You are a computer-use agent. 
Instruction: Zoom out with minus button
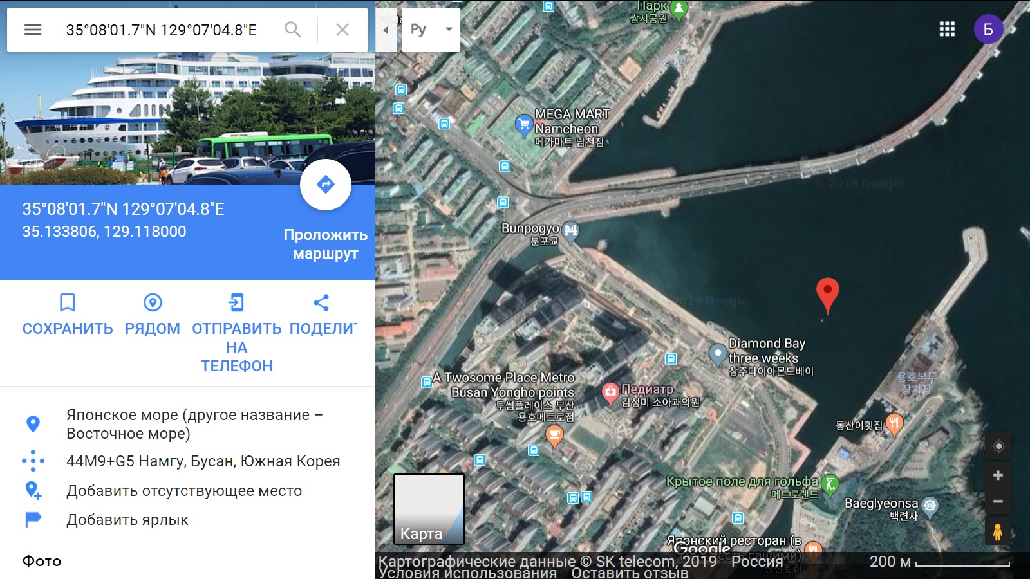[998, 501]
